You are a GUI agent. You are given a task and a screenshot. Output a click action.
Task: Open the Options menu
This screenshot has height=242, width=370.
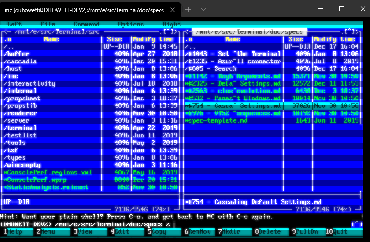(x=131, y=24)
